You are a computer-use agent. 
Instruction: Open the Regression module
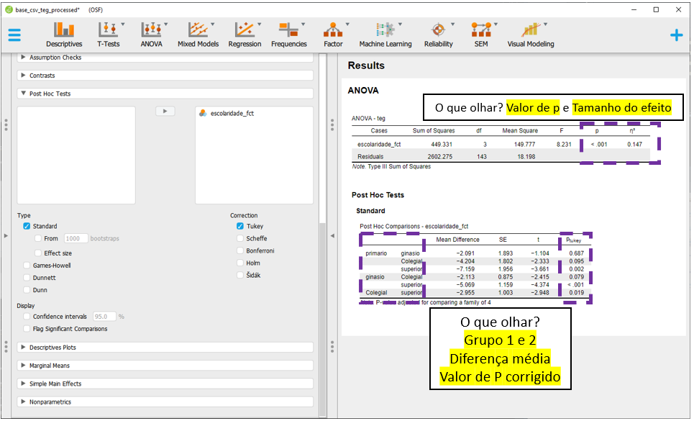tap(245, 35)
